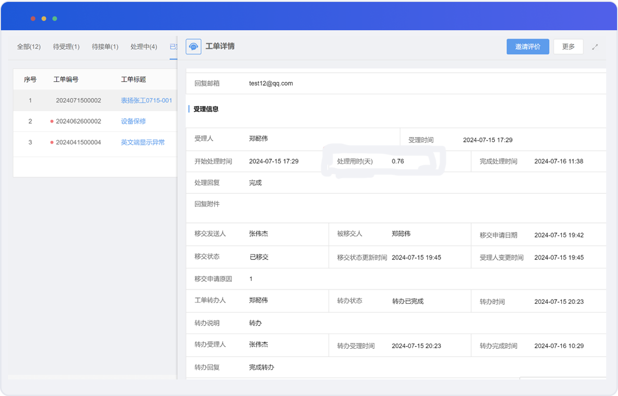Click the 受理人 value 郑懿伟
618x396 pixels.
(258, 138)
